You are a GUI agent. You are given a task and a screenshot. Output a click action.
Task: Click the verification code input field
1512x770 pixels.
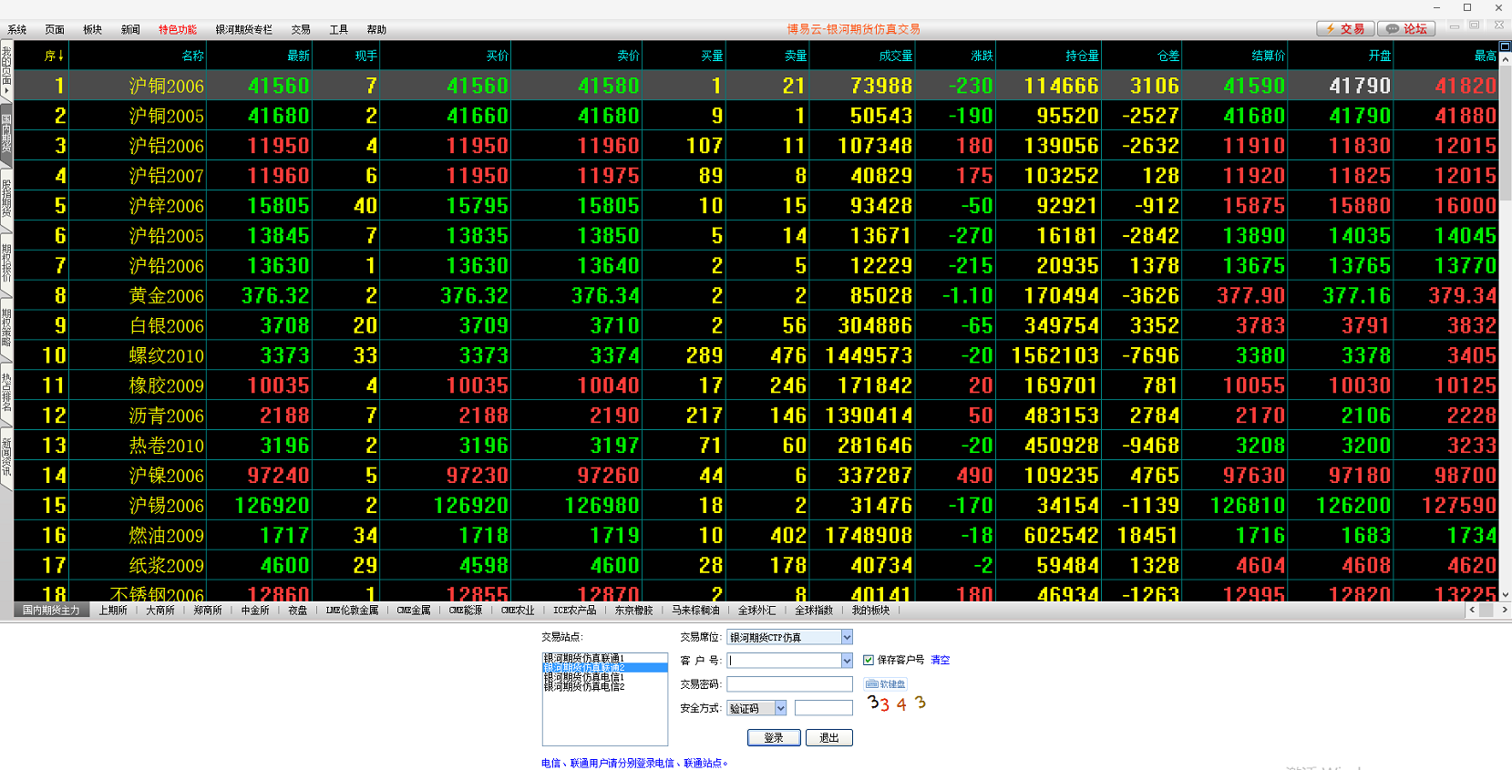coord(824,708)
